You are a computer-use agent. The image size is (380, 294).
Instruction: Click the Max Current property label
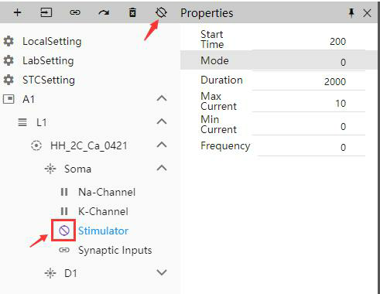pos(218,101)
